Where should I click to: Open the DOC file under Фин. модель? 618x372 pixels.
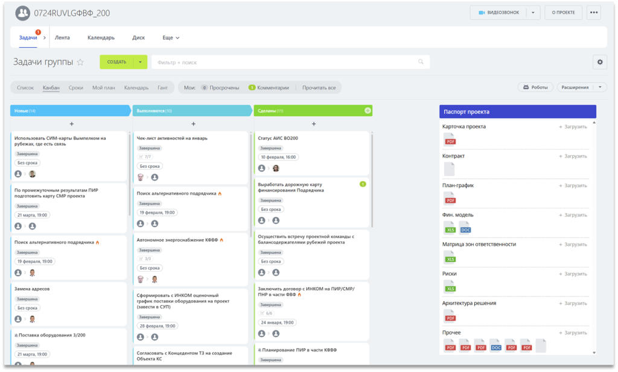click(x=465, y=228)
